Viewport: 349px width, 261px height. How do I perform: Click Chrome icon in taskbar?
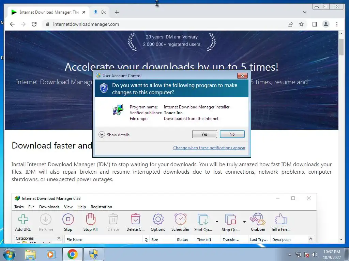(73, 254)
